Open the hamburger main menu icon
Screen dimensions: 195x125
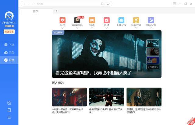coord(9,117)
